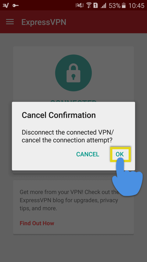147x262 pixels.
Task: Tap the battery icon in status bar
Action: point(123,6)
